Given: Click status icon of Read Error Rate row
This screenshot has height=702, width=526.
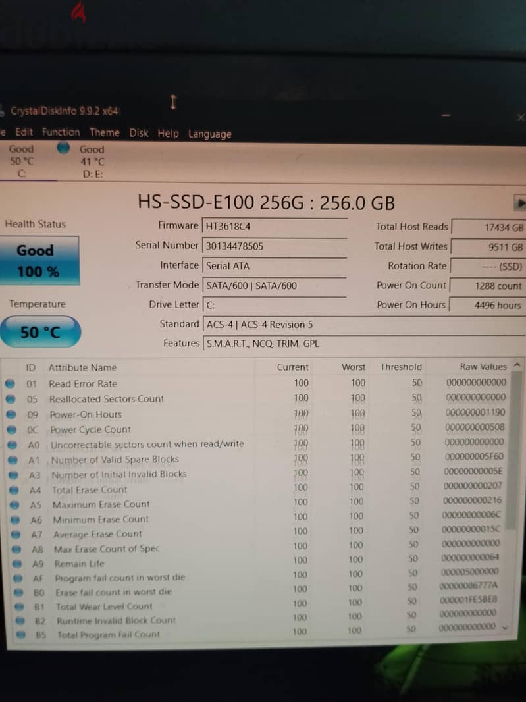Looking at the screenshot, I should (10, 384).
